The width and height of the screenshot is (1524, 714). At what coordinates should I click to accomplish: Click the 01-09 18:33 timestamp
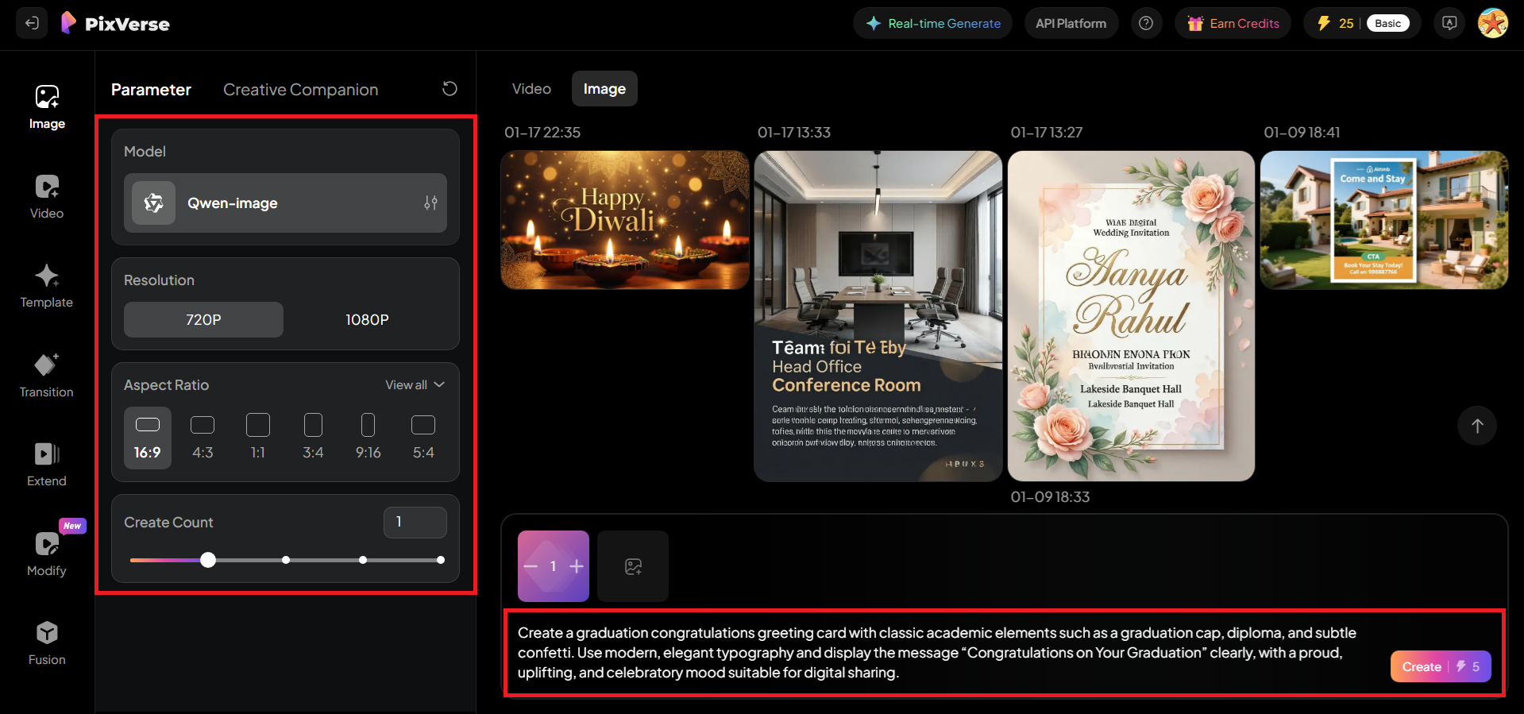[x=1050, y=497]
